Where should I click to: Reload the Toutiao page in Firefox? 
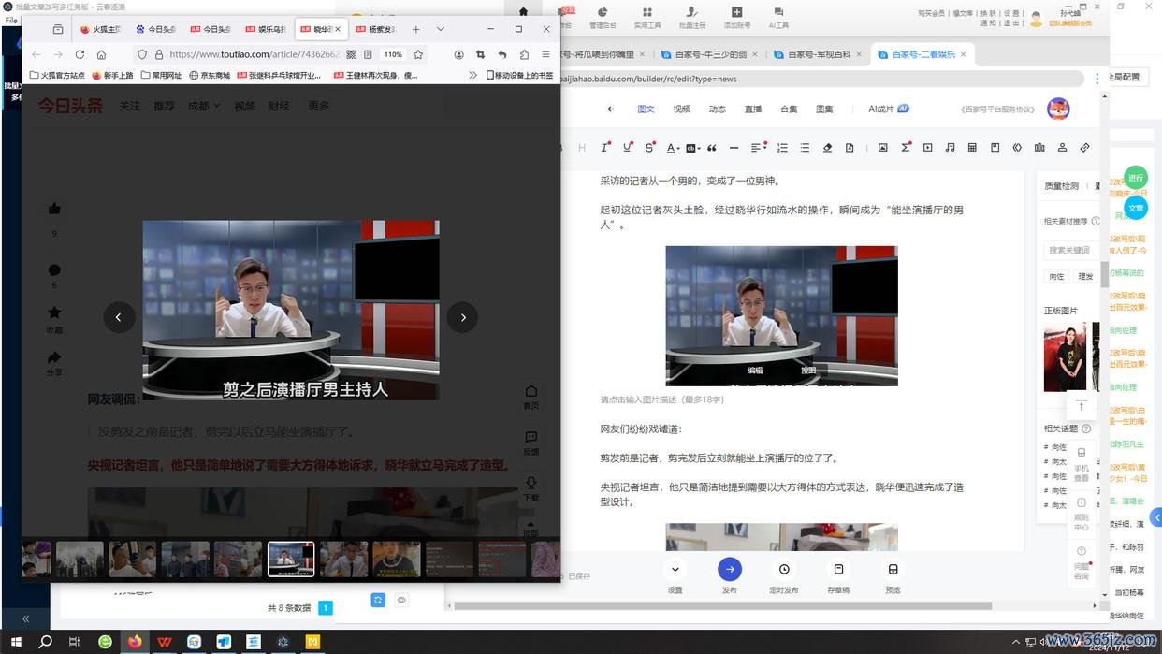pyautogui.click(x=80, y=54)
